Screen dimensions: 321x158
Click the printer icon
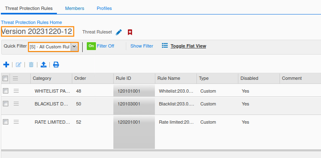pyautogui.click(x=56, y=65)
